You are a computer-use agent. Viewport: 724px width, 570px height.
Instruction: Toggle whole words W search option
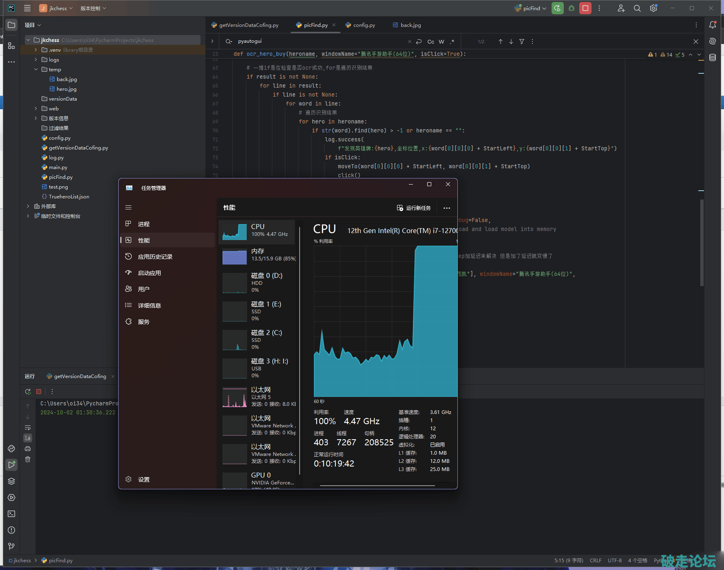[441, 42]
